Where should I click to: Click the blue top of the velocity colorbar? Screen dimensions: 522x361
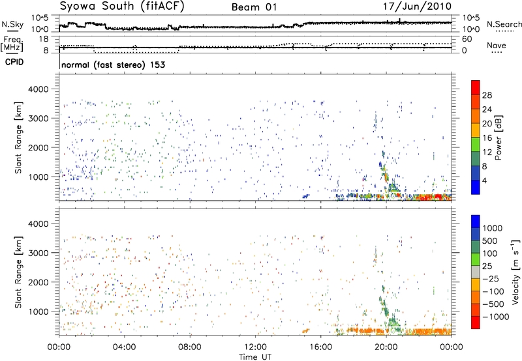[476, 221]
